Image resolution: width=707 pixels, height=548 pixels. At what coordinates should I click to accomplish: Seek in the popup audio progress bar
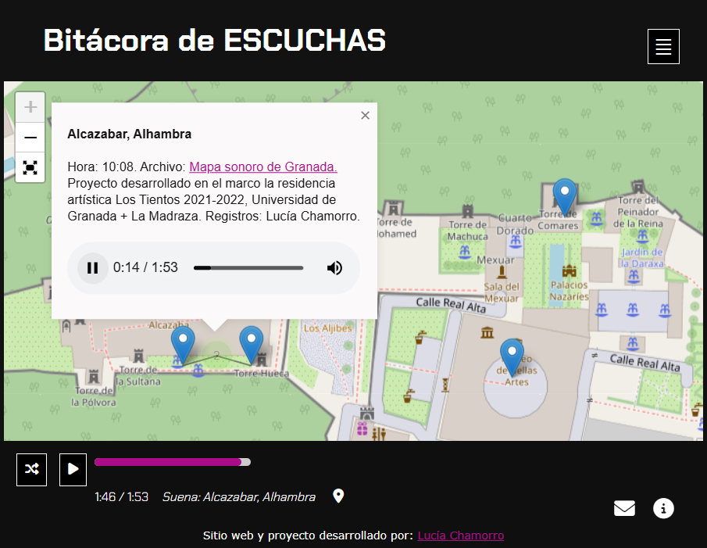click(x=248, y=268)
